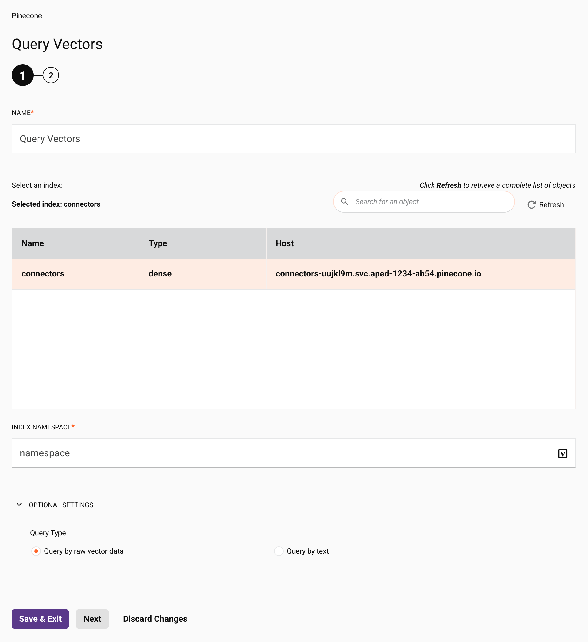Viewport: 588px width, 642px height.
Task: Focus the Name input field
Action: pos(293,139)
